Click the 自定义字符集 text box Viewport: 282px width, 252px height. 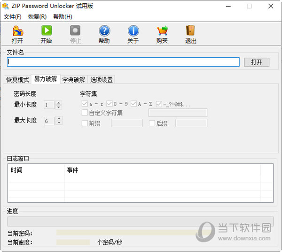[178, 113]
